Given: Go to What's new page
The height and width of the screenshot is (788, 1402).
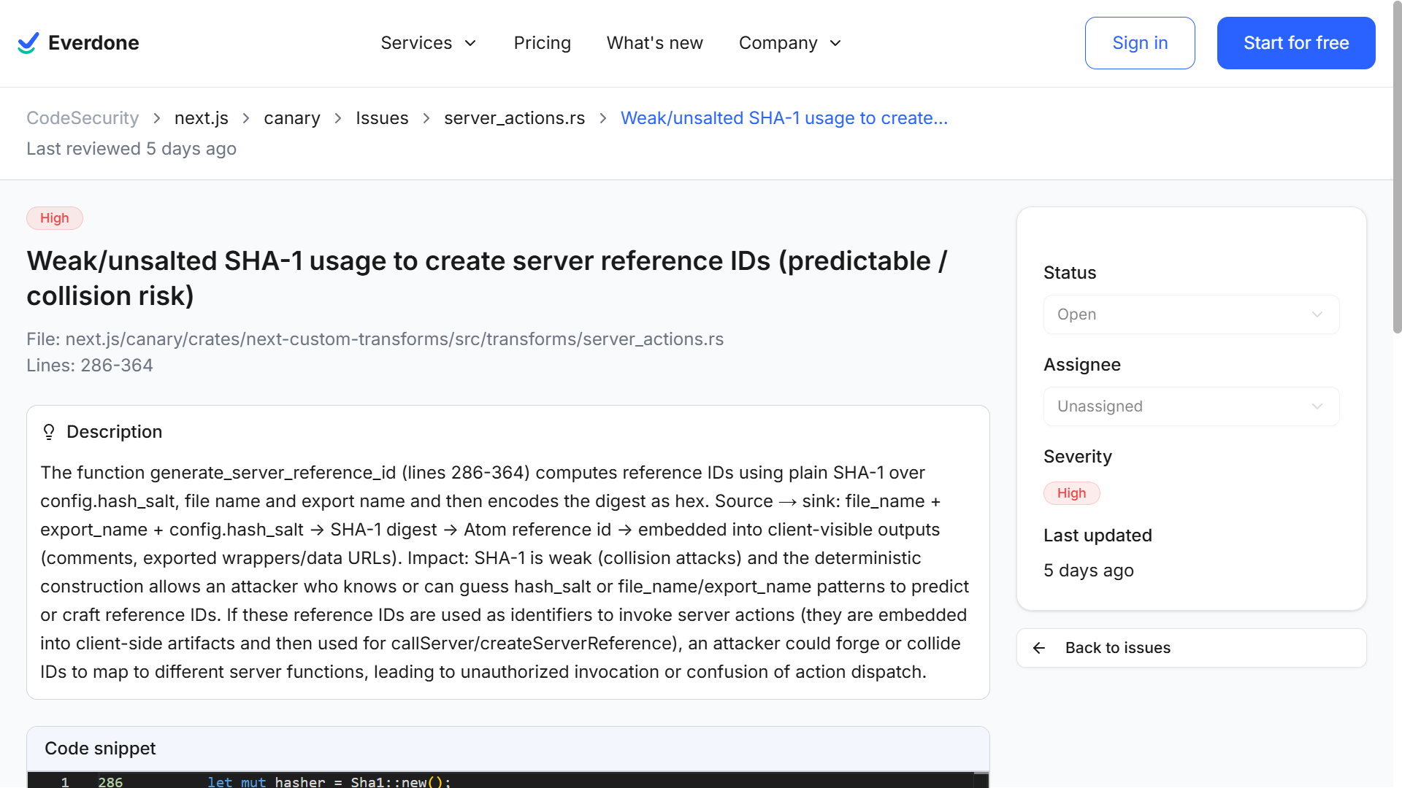Looking at the screenshot, I should [x=654, y=43].
